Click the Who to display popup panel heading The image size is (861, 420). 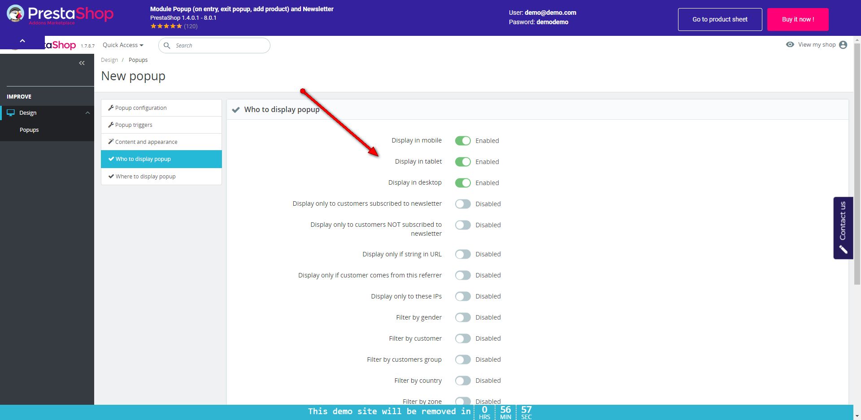pyautogui.click(x=282, y=109)
